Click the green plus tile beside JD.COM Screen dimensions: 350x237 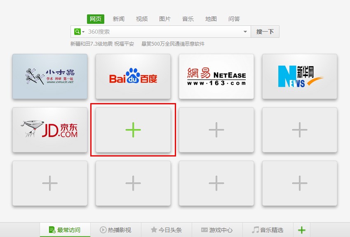pyautogui.click(x=133, y=130)
